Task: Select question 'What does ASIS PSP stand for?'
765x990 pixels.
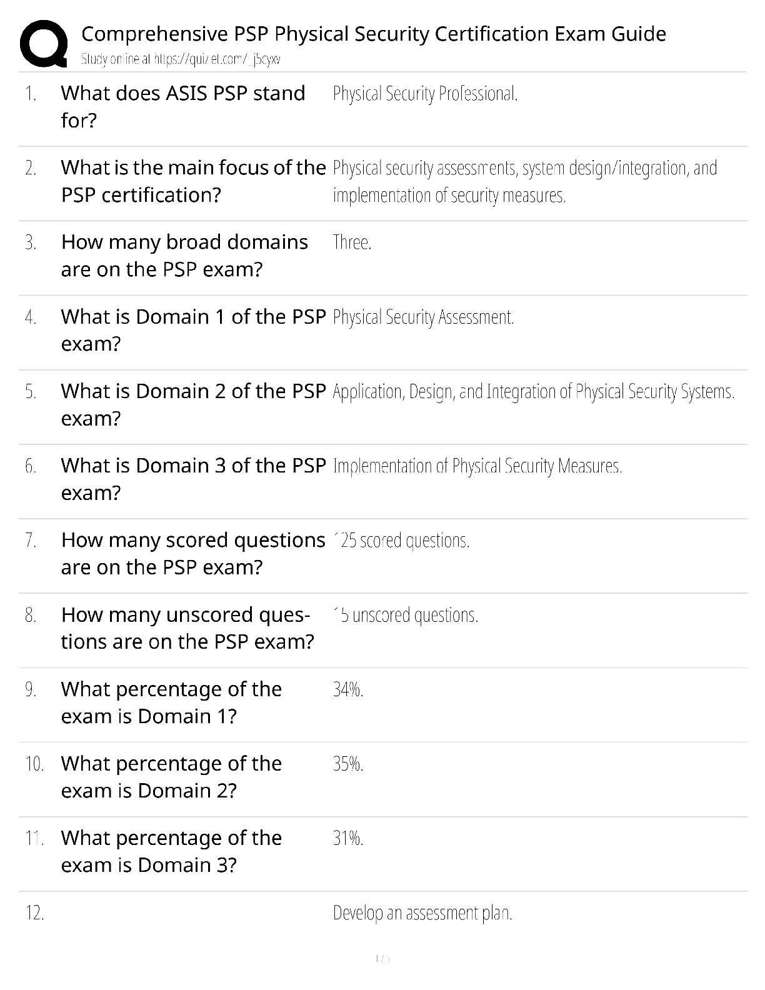Action: (x=183, y=106)
